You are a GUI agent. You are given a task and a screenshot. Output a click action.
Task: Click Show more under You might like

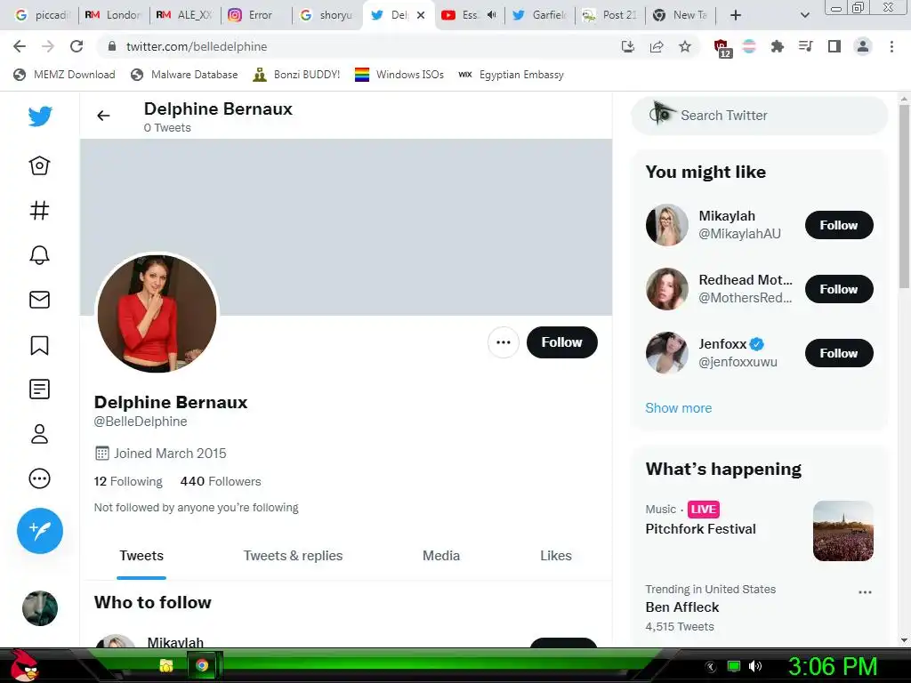point(678,408)
